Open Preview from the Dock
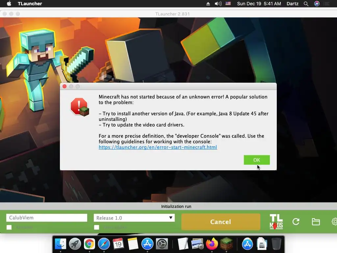The width and height of the screenshot is (337, 253). click(197, 244)
